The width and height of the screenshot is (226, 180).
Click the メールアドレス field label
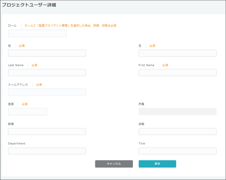18,85
